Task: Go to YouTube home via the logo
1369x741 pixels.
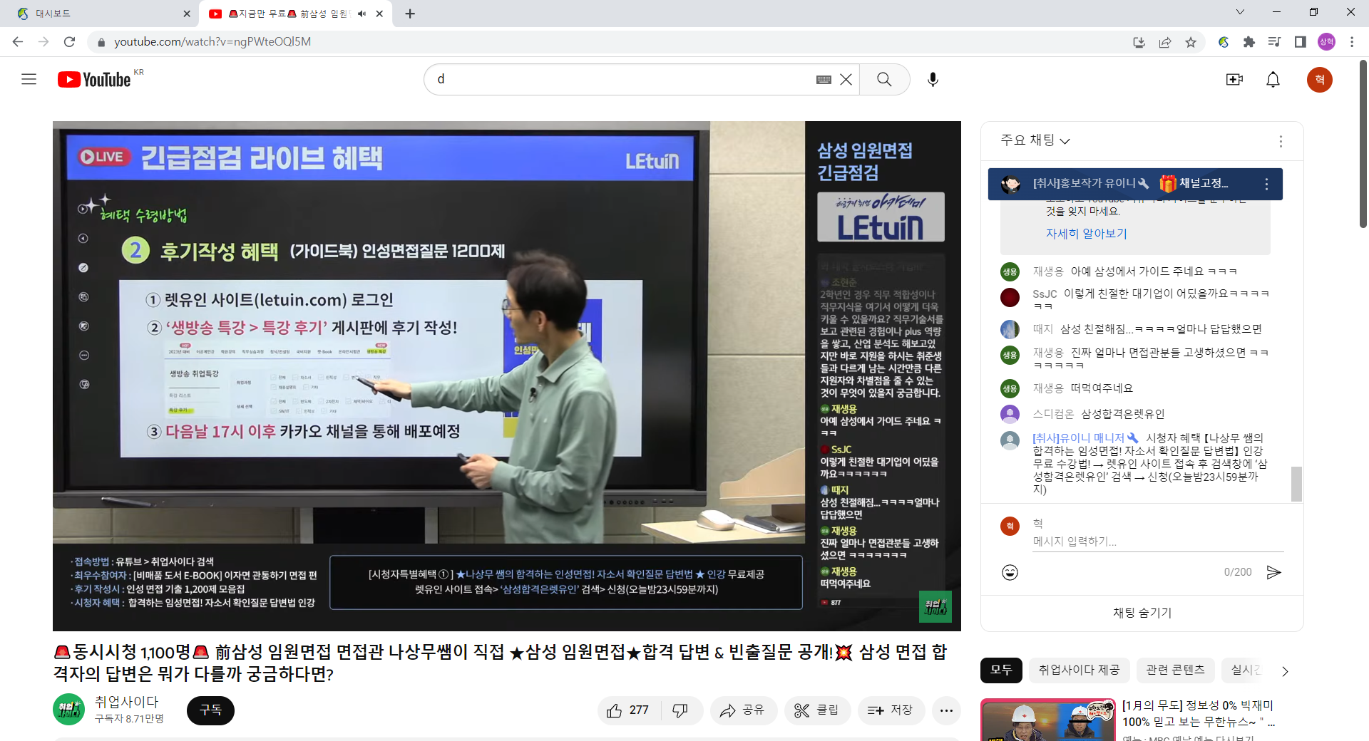Action: click(x=94, y=79)
